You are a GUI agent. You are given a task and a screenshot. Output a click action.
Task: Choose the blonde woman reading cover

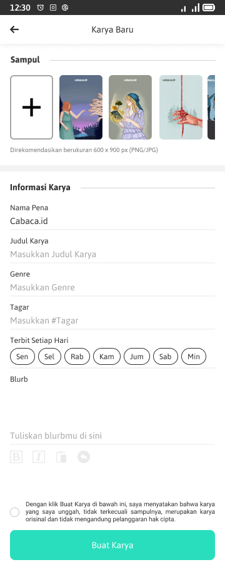(130, 108)
